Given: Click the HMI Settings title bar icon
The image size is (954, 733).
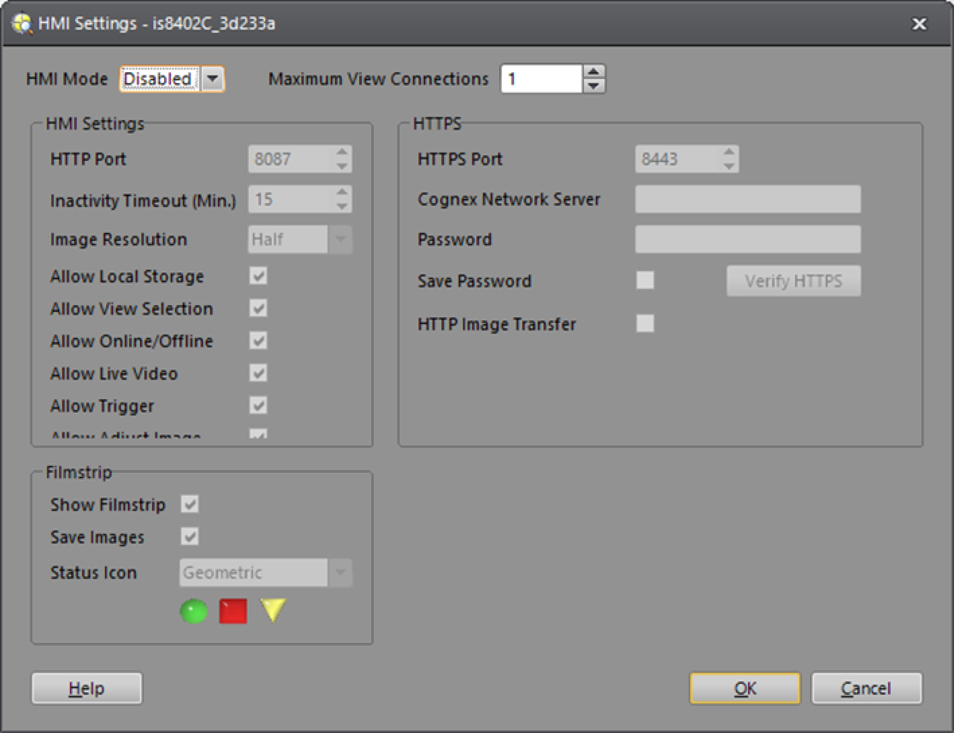Looking at the screenshot, I should [x=22, y=24].
